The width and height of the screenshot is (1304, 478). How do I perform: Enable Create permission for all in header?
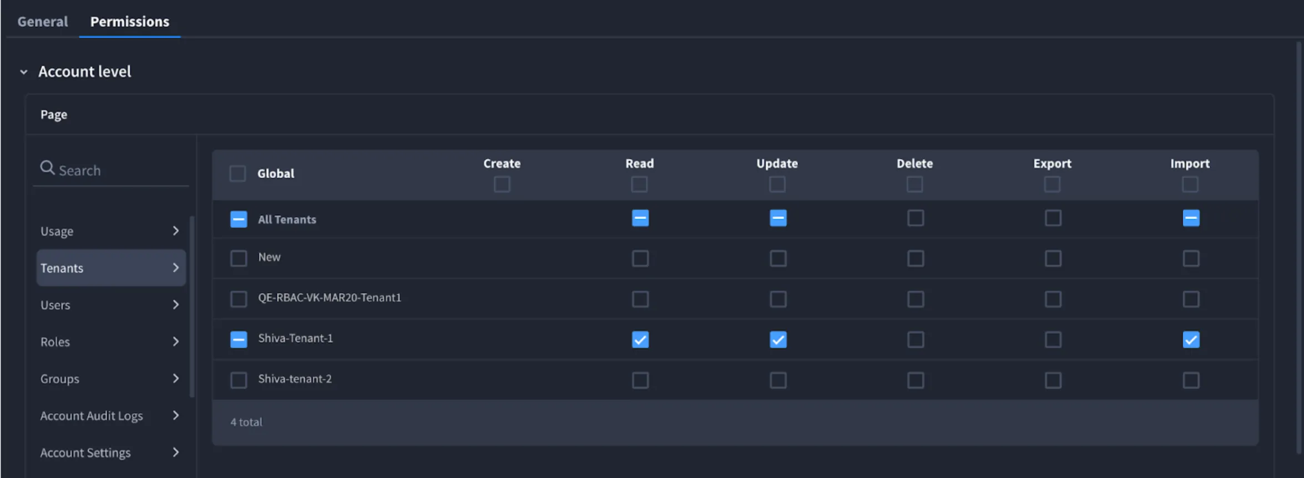pos(502,184)
